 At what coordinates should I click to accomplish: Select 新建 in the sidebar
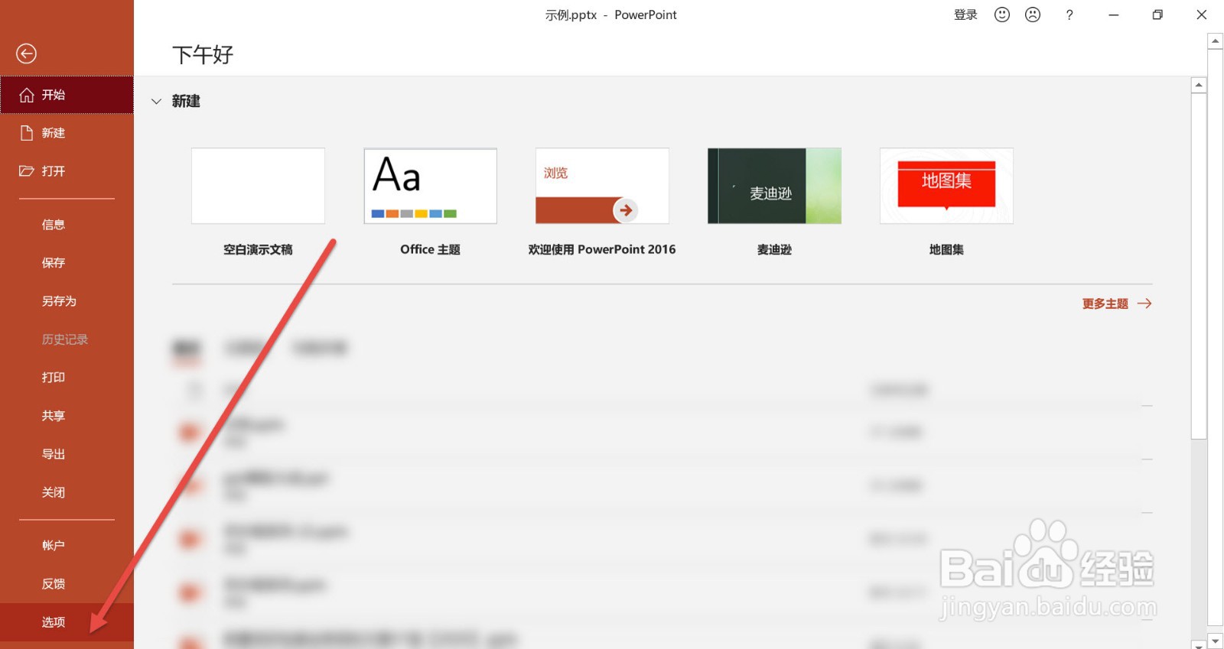pos(67,133)
